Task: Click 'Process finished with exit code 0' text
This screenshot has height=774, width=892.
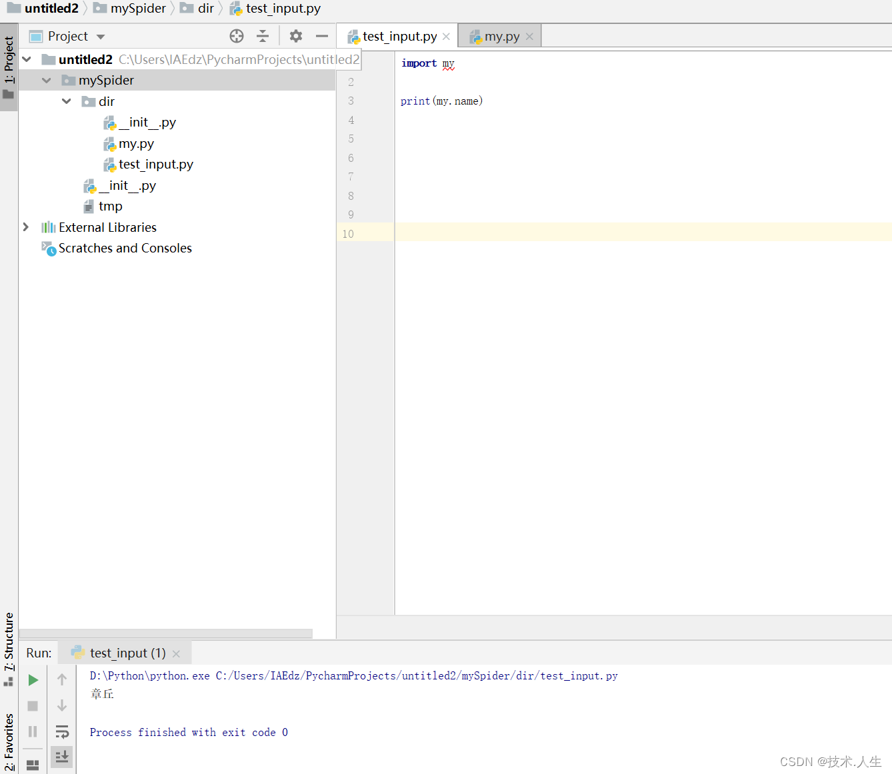Action: (x=189, y=732)
